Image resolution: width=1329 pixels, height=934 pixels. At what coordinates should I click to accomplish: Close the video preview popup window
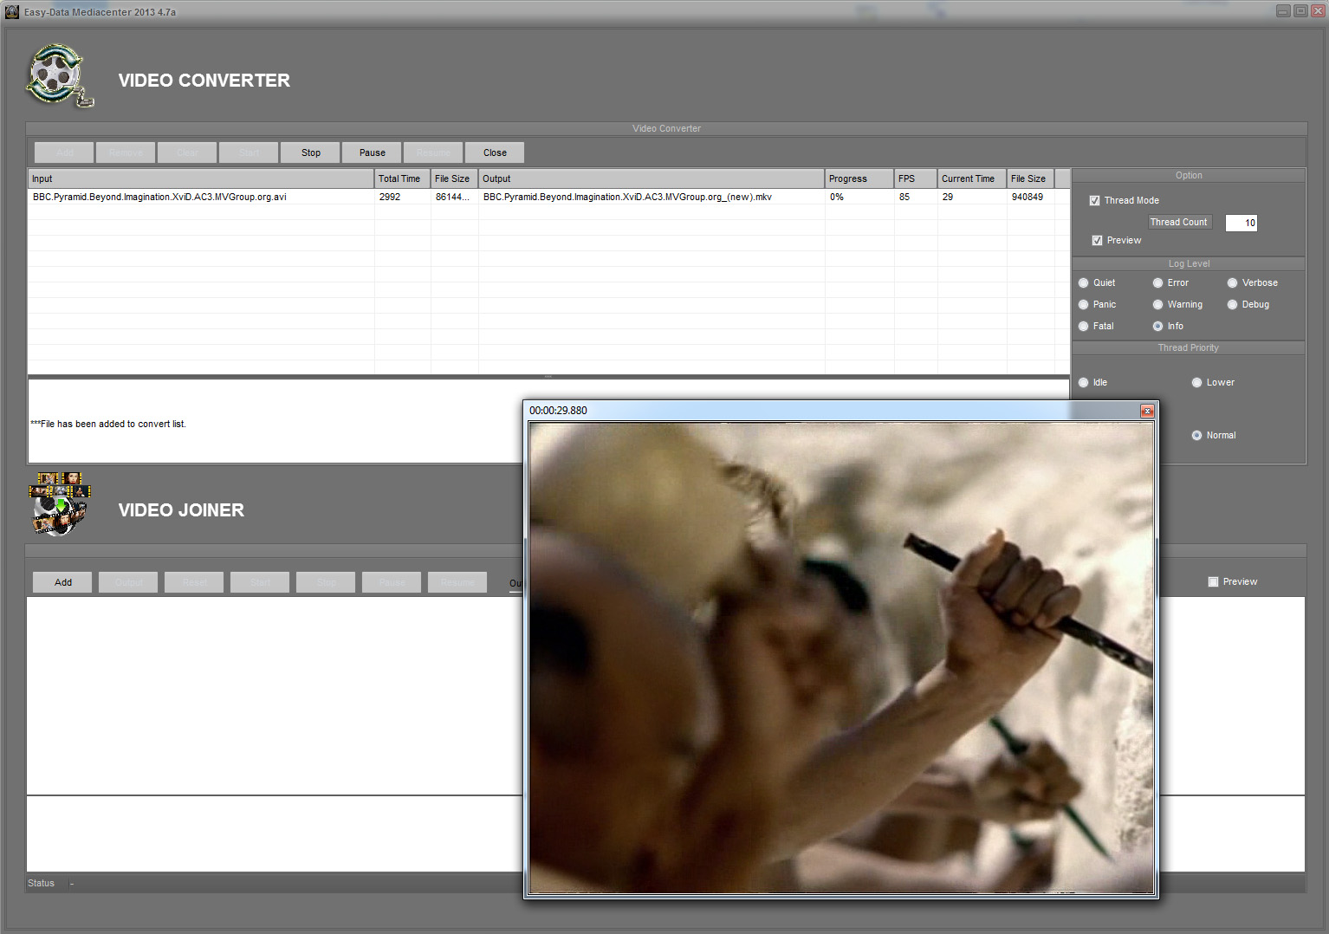1147,411
